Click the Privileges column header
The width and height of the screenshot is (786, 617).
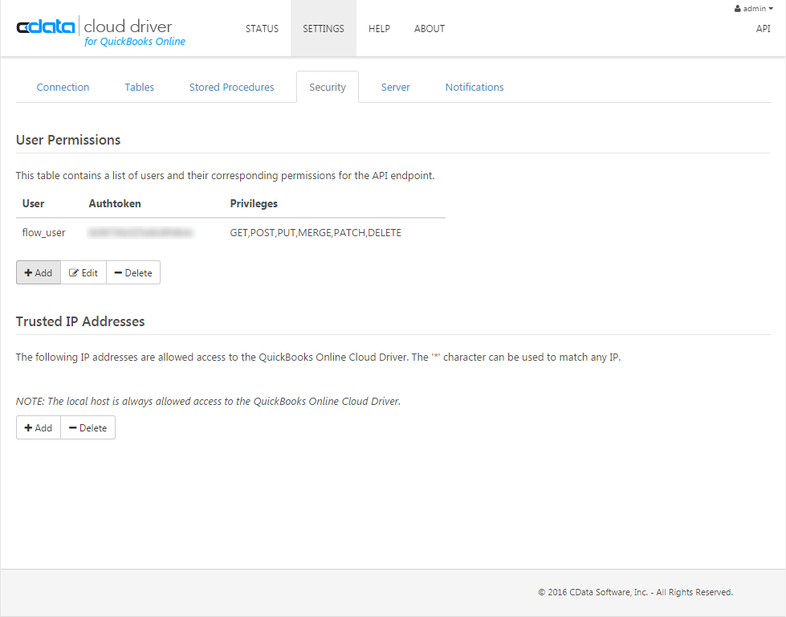click(x=254, y=204)
